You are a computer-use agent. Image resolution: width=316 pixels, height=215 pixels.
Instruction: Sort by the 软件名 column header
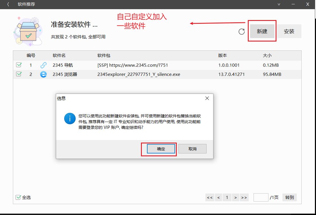59,56
